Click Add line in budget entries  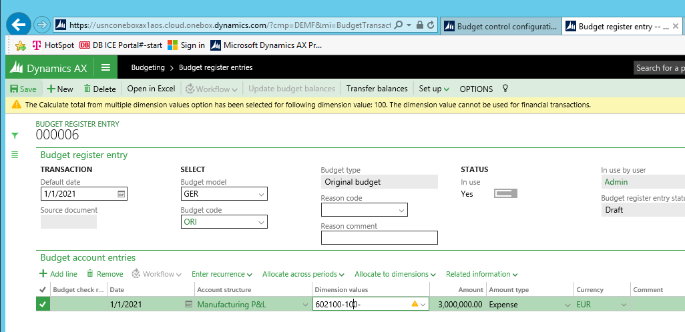point(58,274)
